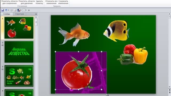Click the right-middle marquee handle

[x=102, y=71]
